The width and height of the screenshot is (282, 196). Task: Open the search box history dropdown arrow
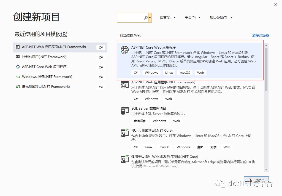pos(150,18)
